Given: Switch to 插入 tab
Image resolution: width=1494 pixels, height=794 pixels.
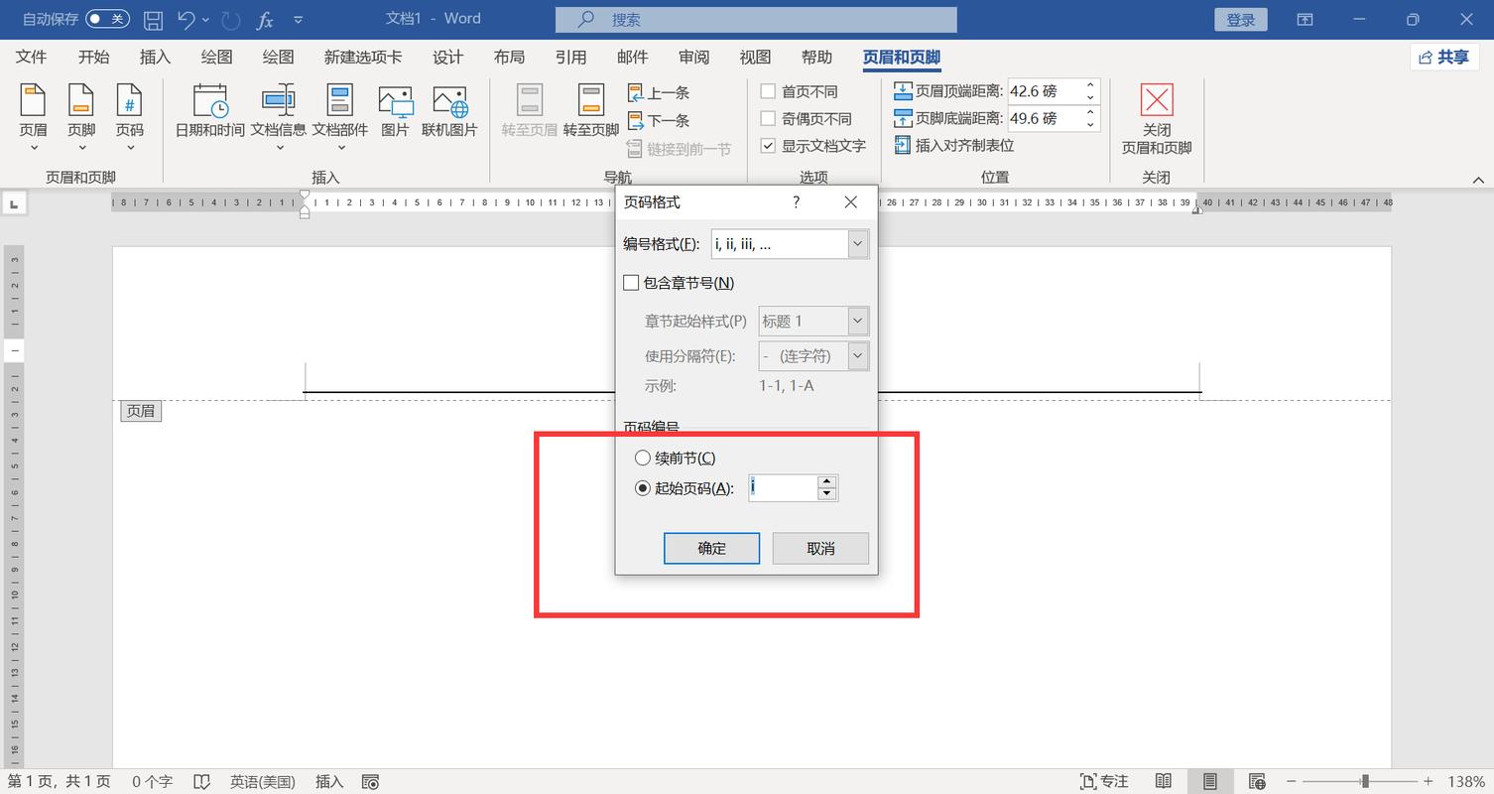Looking at the screenshot, I should pyautogui.click(x=155, y=57).
